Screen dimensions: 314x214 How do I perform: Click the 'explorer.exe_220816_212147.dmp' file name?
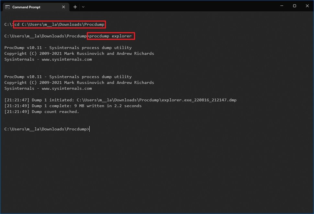(x=199, y=100)
